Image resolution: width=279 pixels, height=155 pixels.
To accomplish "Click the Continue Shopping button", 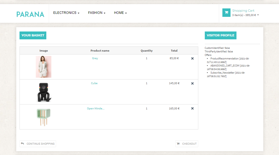I will click(38, 144).
